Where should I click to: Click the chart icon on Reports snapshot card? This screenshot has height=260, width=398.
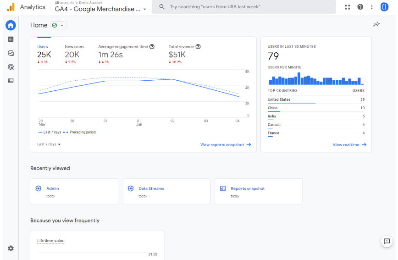point(222,188)
